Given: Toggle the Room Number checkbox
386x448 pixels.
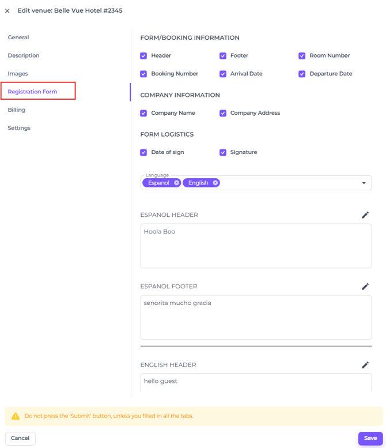Looking at the screenshot, I should (302, 56).
